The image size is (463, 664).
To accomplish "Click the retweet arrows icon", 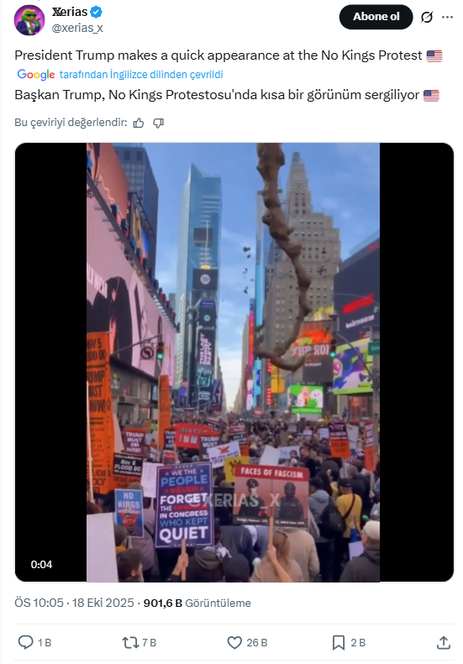I will (130, 642).
